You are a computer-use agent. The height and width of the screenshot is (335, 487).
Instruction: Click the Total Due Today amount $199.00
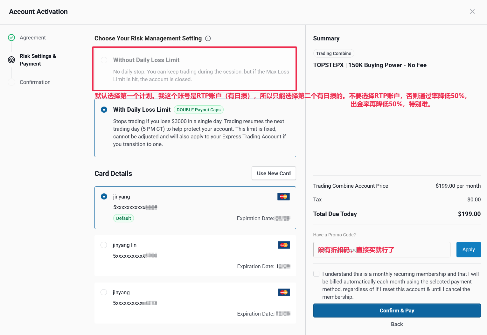coord(469,214)
